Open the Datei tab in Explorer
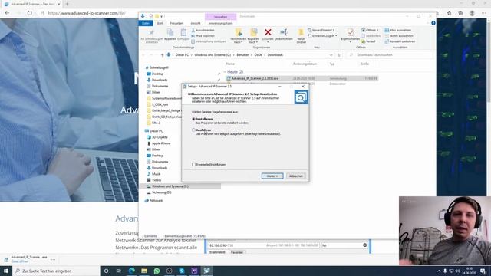 point(146,23)
